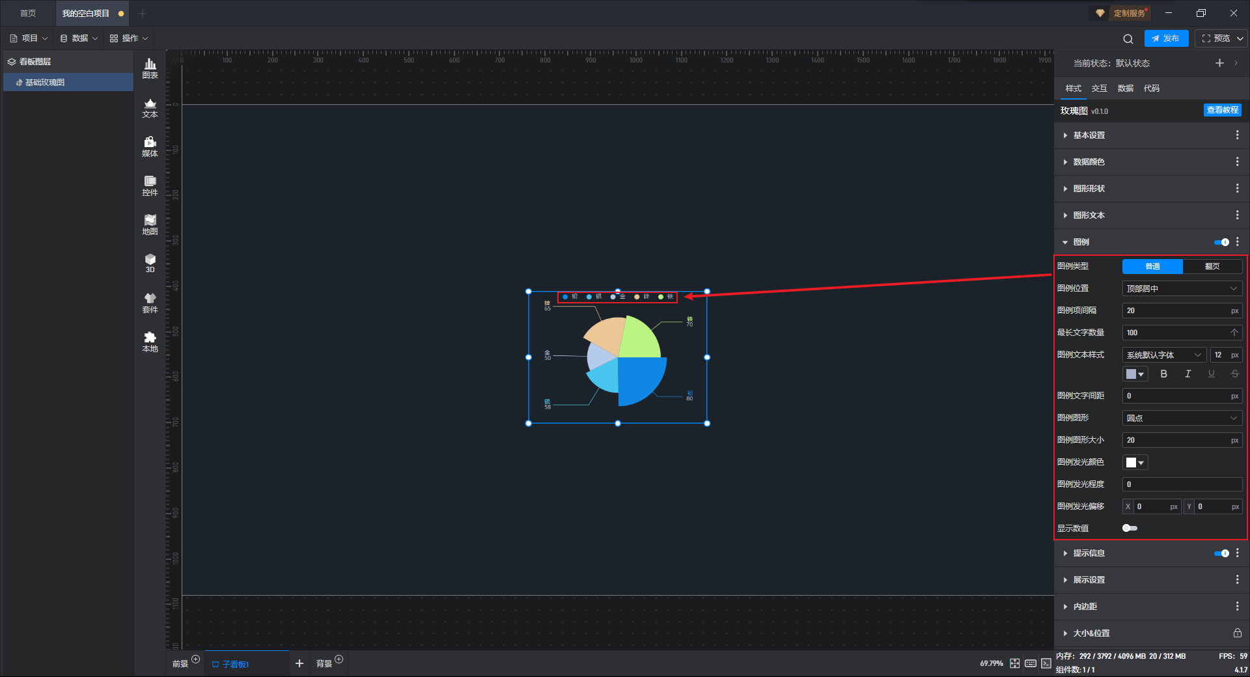The width and height of the screenshot is (1250, 677).
Task: Switch to the 交互 tab
Action: coord(1099,89)
